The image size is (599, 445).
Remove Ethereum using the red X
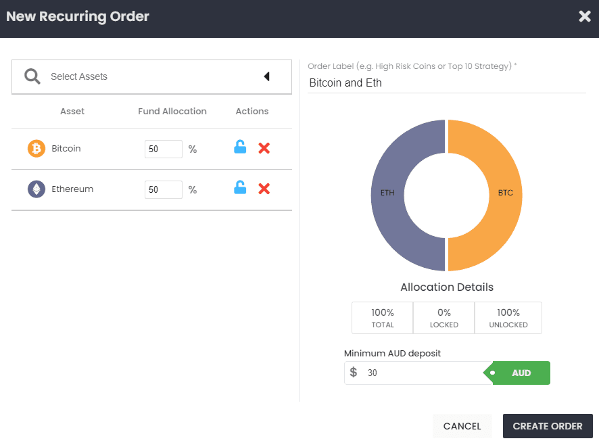tap(264, 189)
